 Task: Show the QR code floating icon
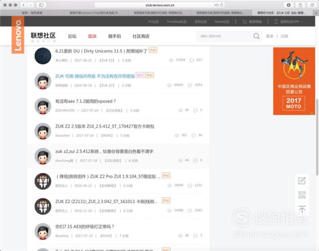[x=302, y=195]
